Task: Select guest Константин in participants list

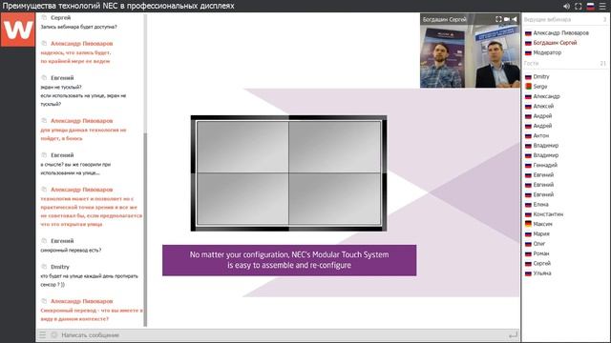Action: coord(548,214)
